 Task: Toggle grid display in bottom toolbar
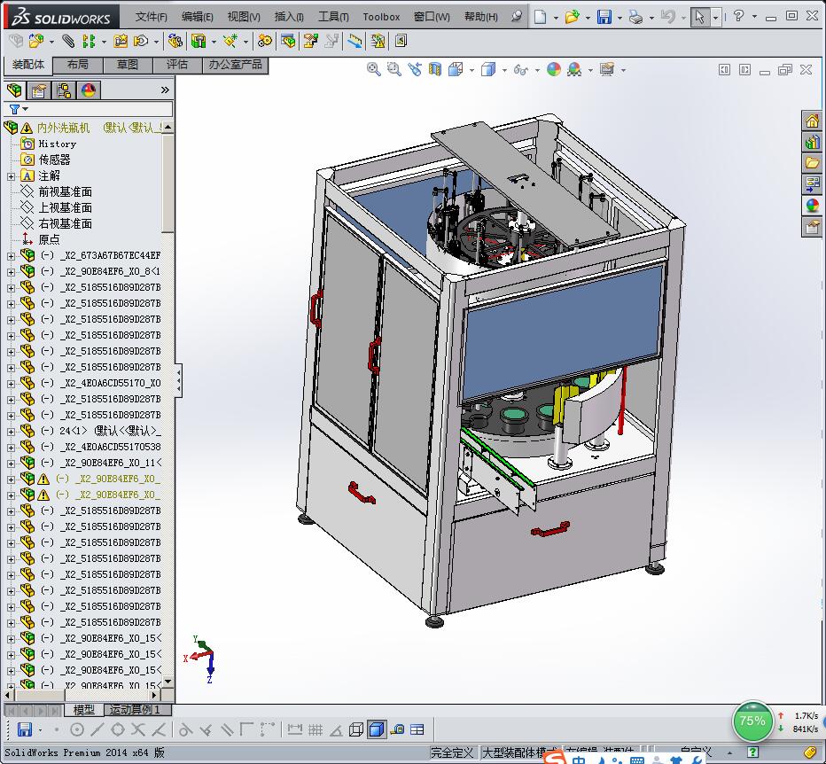(x=316, y=729)
